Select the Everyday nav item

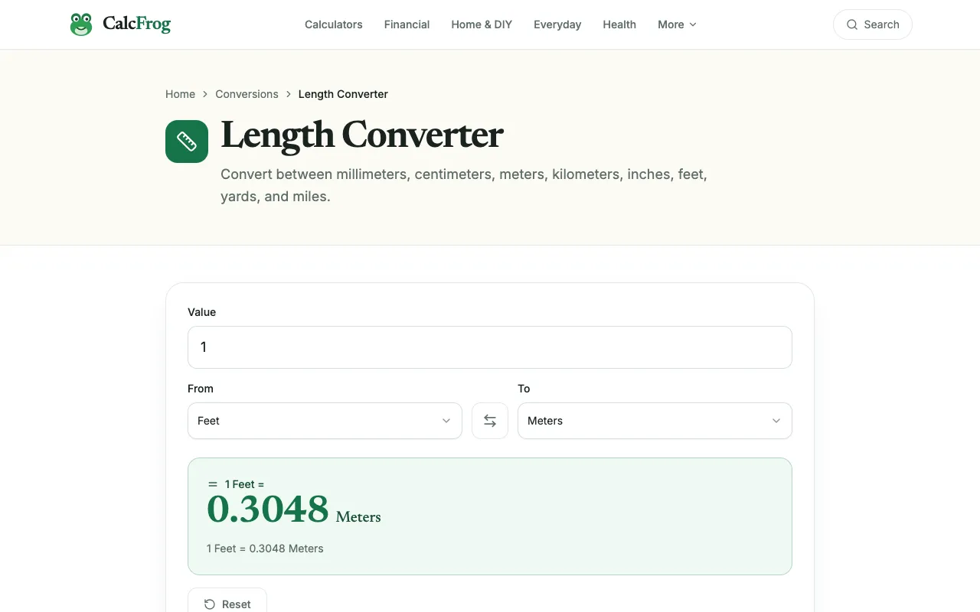point(557,24)
